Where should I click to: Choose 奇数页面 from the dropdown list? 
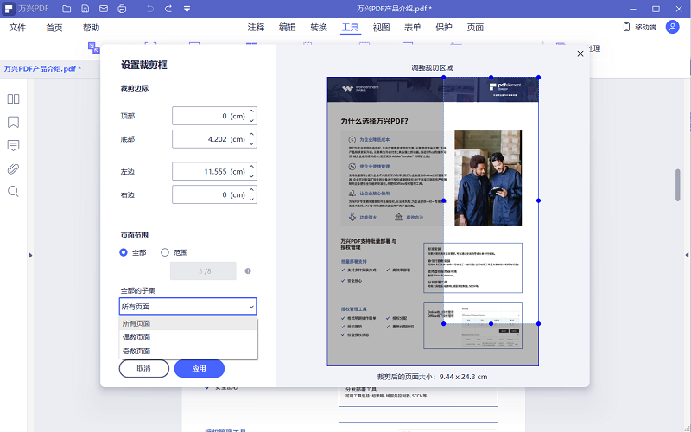click(187, 352)
